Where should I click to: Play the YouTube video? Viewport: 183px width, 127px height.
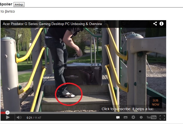(8, 117)
